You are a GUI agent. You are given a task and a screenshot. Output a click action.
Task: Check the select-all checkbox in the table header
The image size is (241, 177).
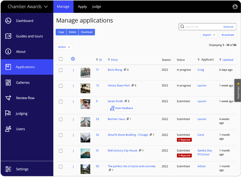tap(61, 59)
